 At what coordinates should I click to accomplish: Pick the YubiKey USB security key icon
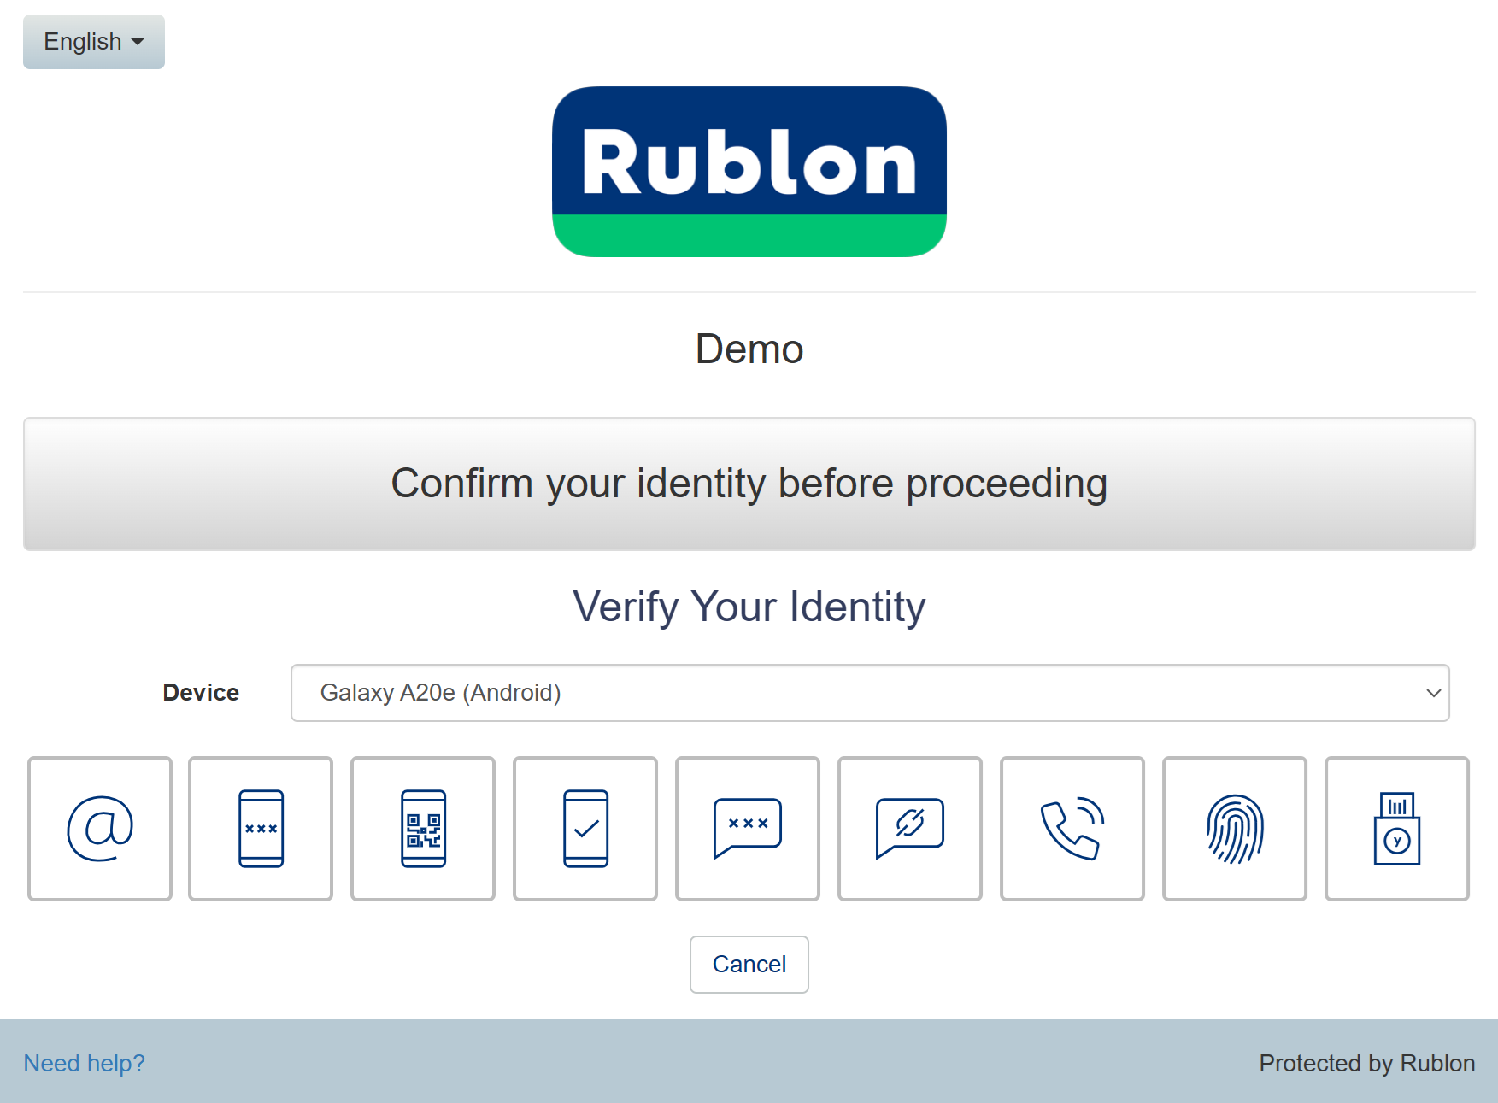tap(1397, 828)
